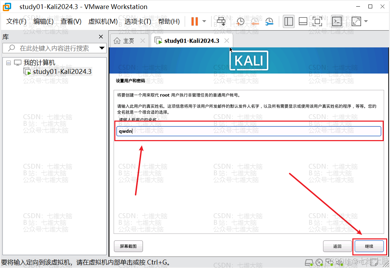Take a snapshot of this virtual machine

tap(240, 22)
